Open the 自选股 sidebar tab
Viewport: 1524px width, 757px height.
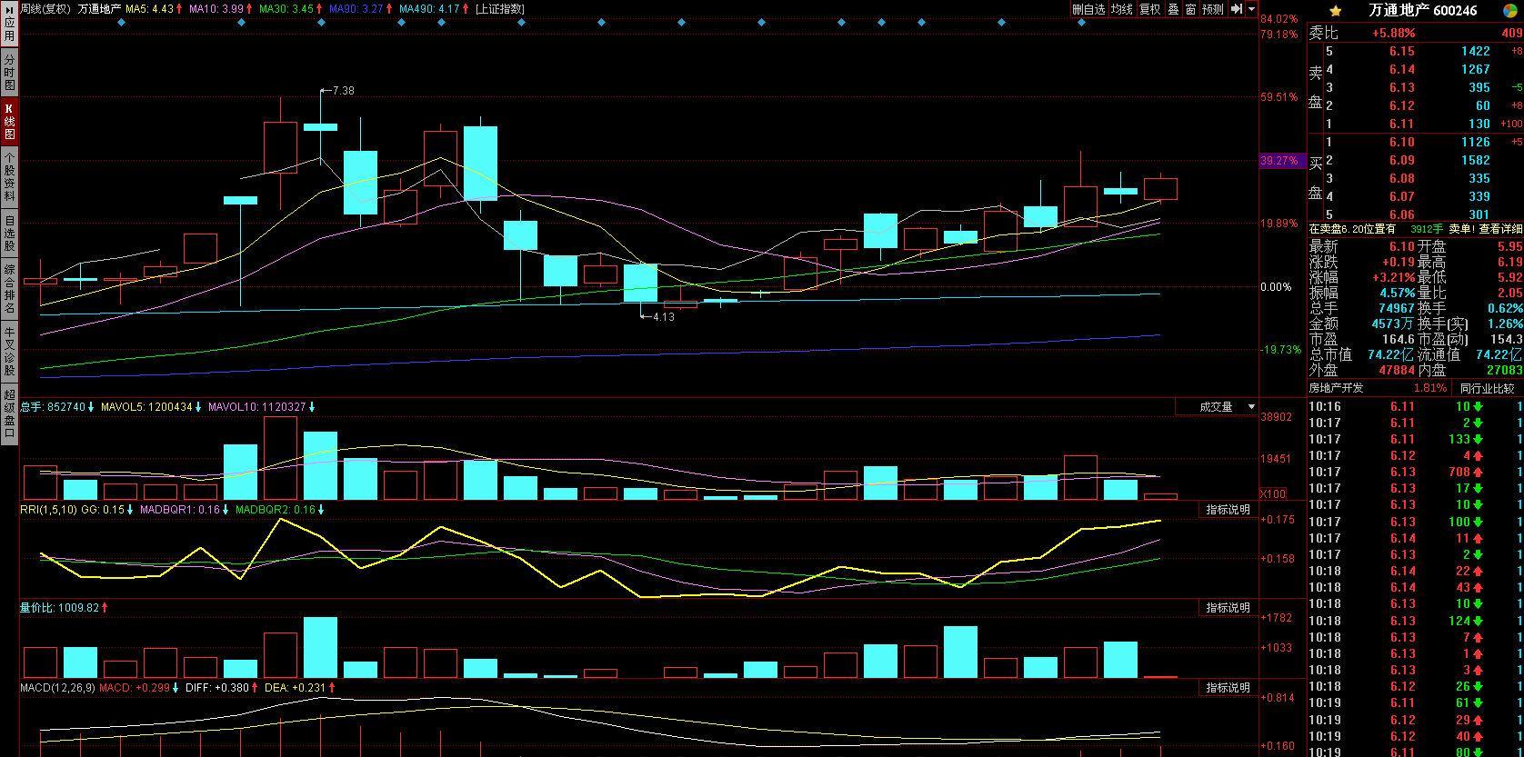point(9,233)
